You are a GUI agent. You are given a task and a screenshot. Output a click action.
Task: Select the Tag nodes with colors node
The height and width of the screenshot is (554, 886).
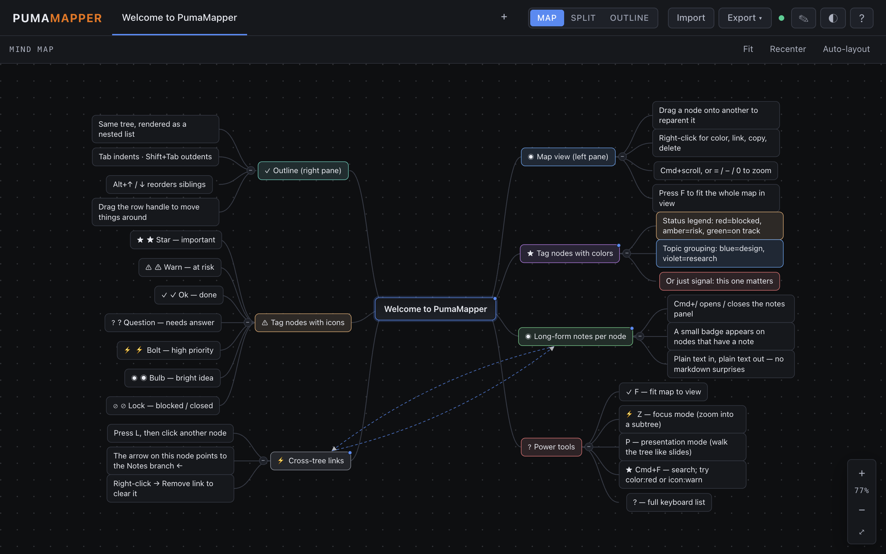(570, 253)
